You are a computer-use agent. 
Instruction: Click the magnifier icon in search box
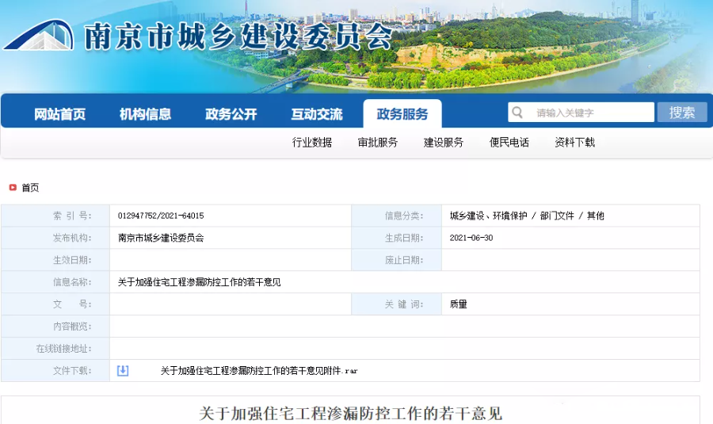[x=517, y=113]
